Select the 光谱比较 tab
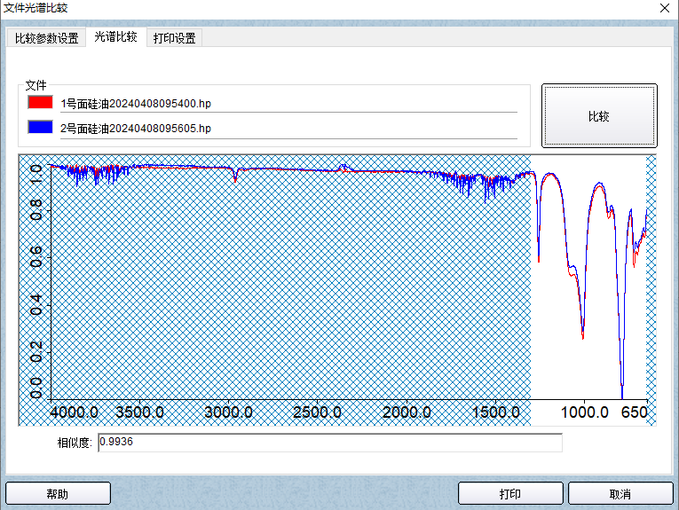Image resolution: width=679 pixels, height=510 pixels. click(x=115, y=37)
